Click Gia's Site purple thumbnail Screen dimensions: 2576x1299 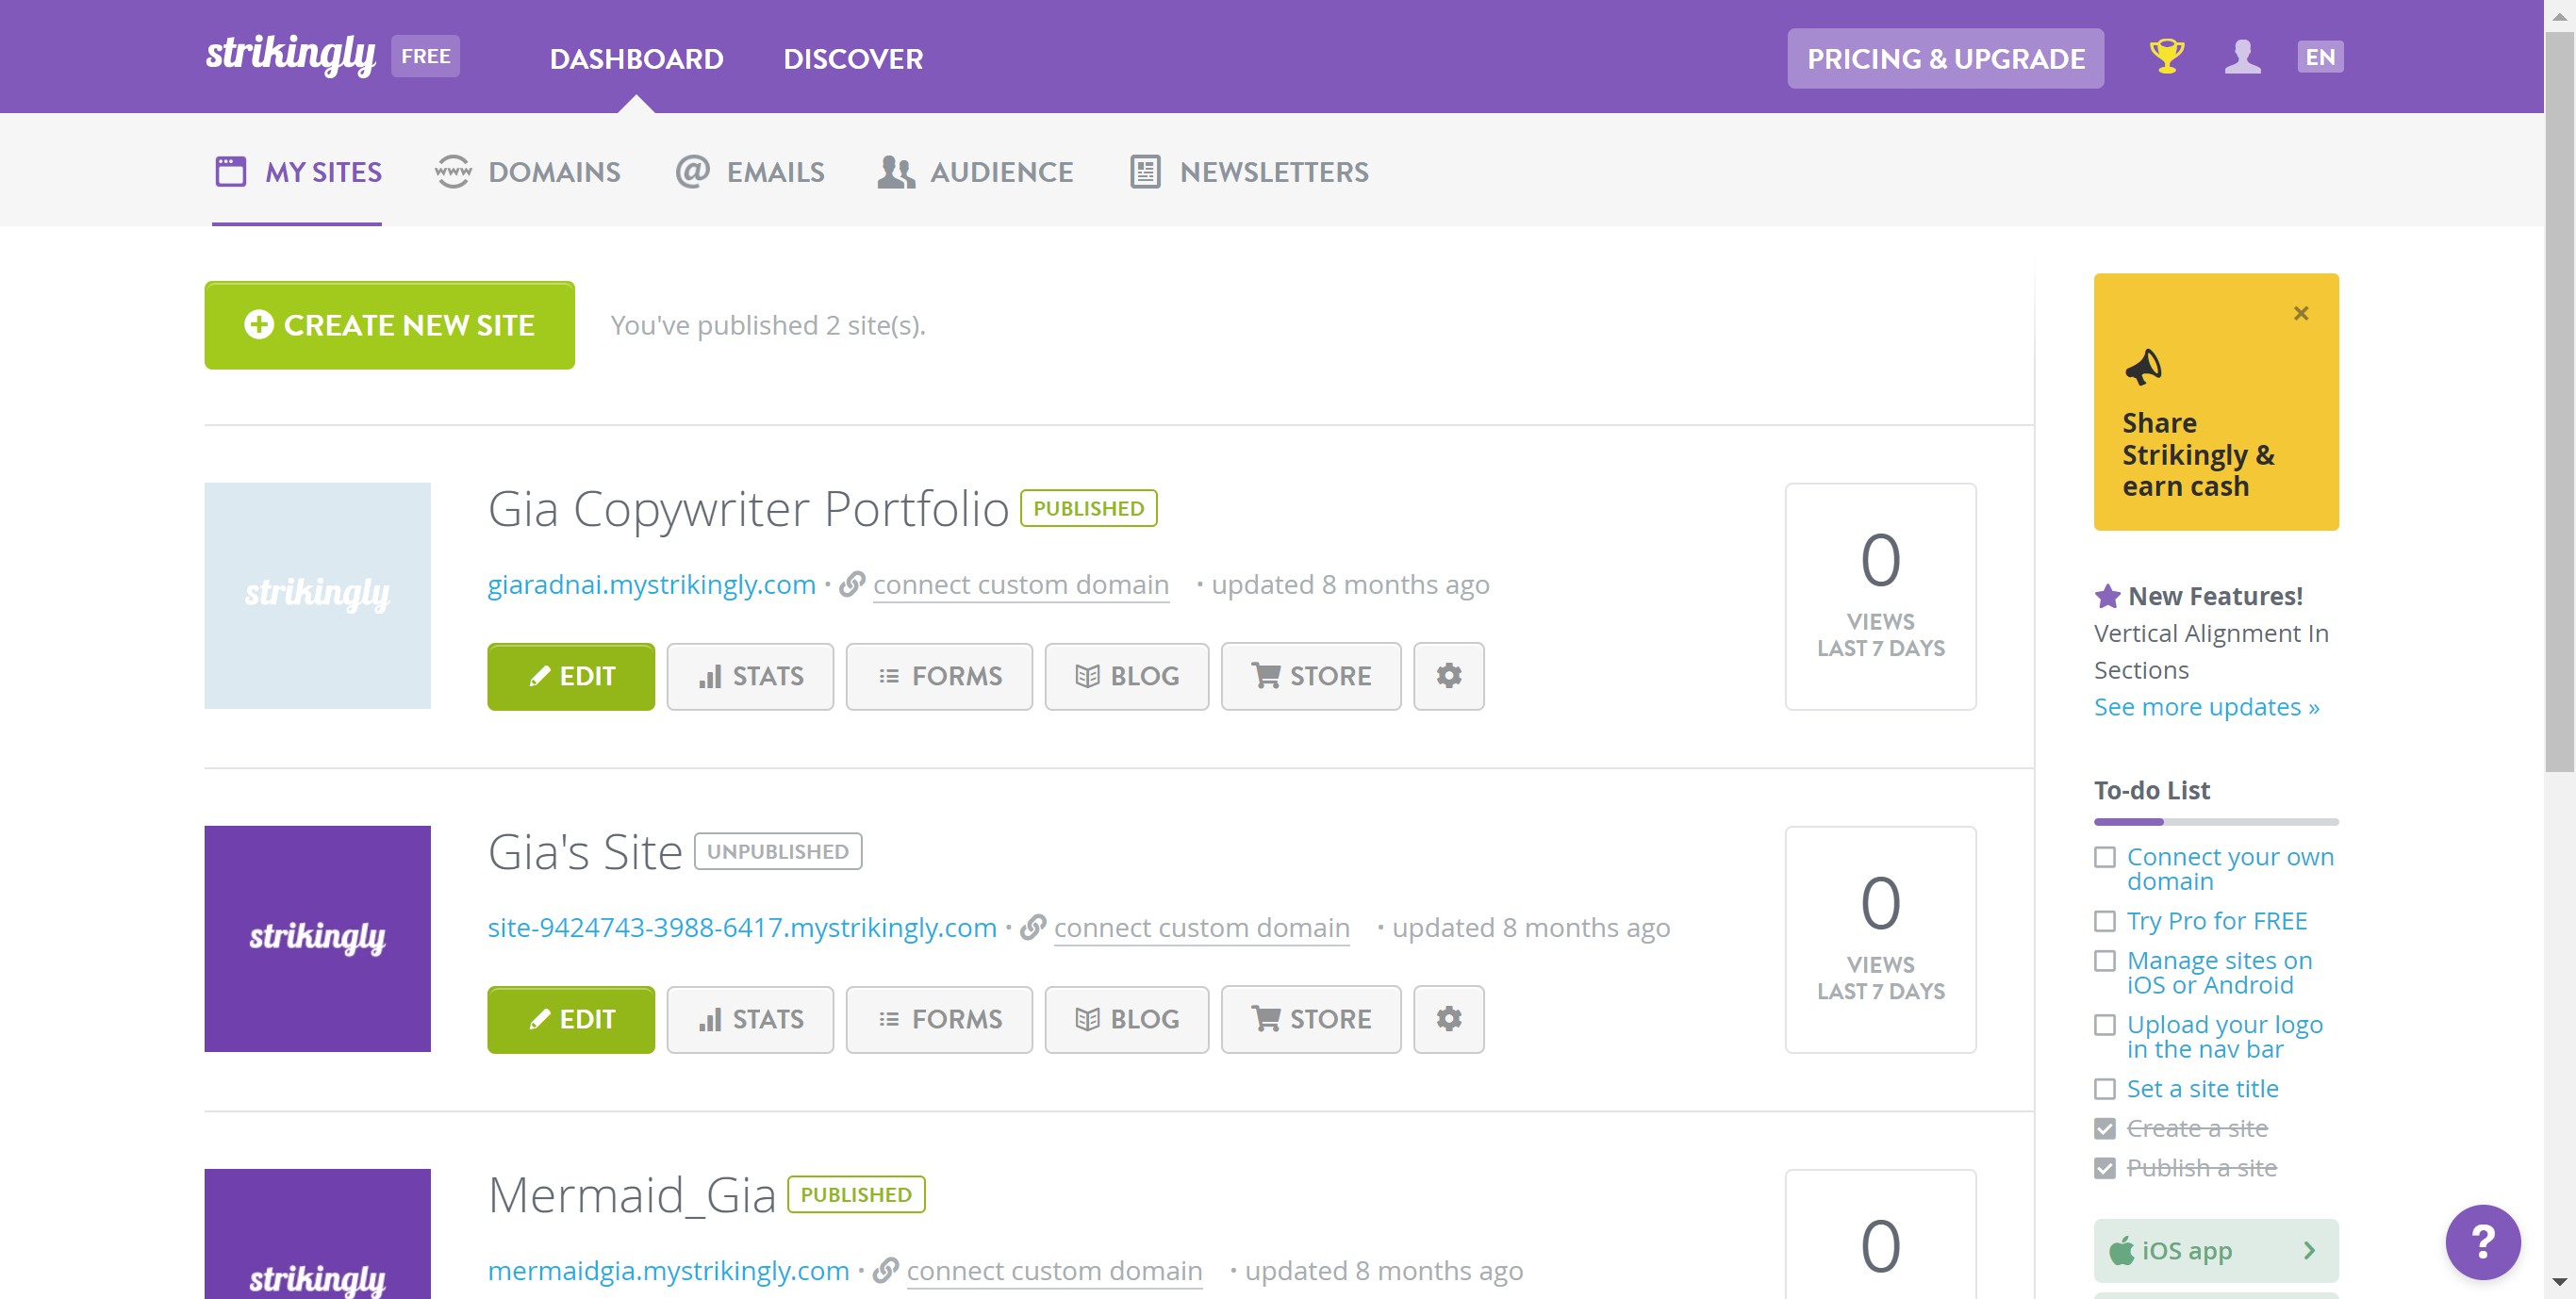pyautogui.click(x=317, y=938)
